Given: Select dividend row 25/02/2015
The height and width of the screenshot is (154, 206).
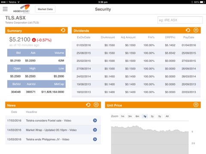Looking at the screenshot, I should click(x=136, y=61).
